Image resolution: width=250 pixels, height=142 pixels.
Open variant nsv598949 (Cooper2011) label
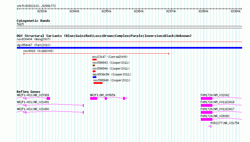(112, 80)
